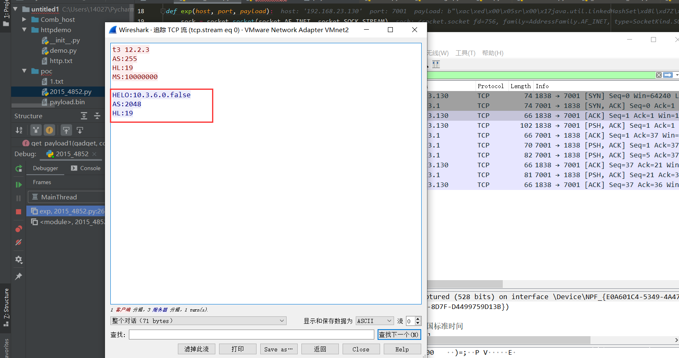Click the Python icon on 2015_4852 debug tab

(x=50, y=154)
